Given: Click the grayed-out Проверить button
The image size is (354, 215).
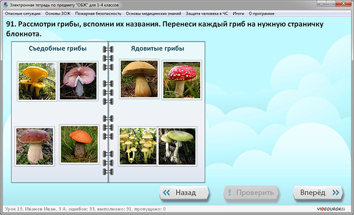Looking at the screenshot, I should pos(251,193).
